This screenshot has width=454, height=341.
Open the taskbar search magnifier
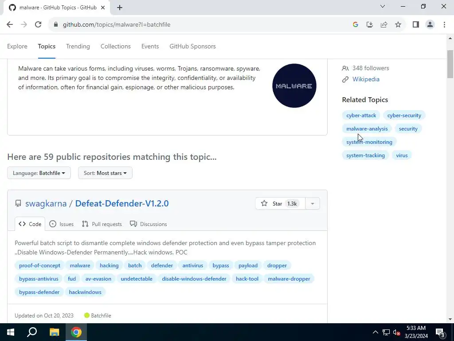32,332
